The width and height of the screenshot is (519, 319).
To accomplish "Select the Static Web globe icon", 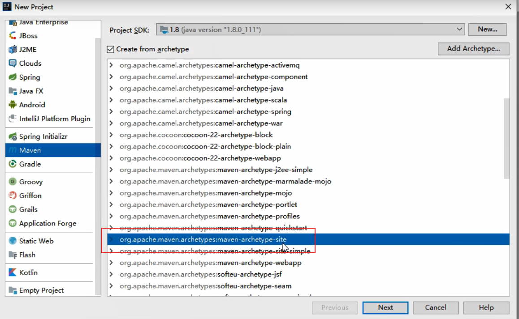I will 13,241.
